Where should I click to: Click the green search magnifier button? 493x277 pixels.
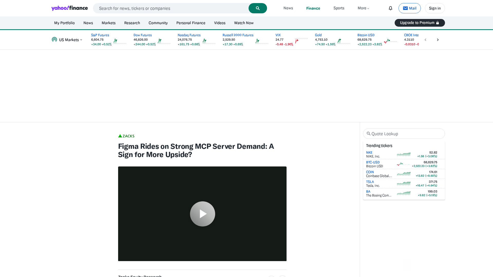point(258,8)
